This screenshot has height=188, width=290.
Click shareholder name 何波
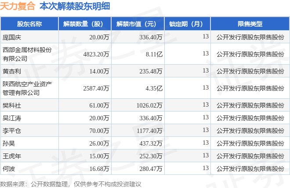tap(9, 169)
